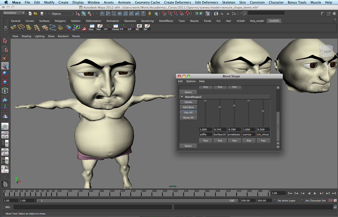The image size is (338, 217).
Task: Select the Paint Selection tool
Action: pos(5,57)
